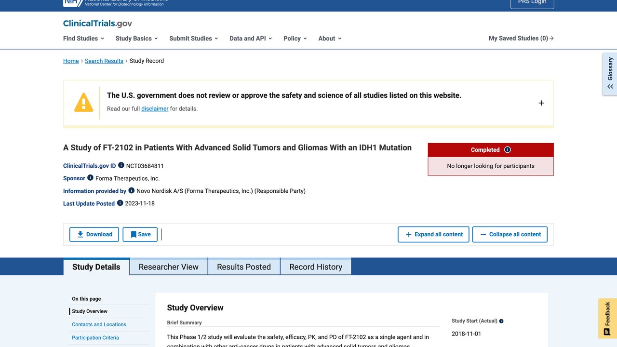Click info icon beside Information provided by

pyautogui.click(x=131, y=190)
